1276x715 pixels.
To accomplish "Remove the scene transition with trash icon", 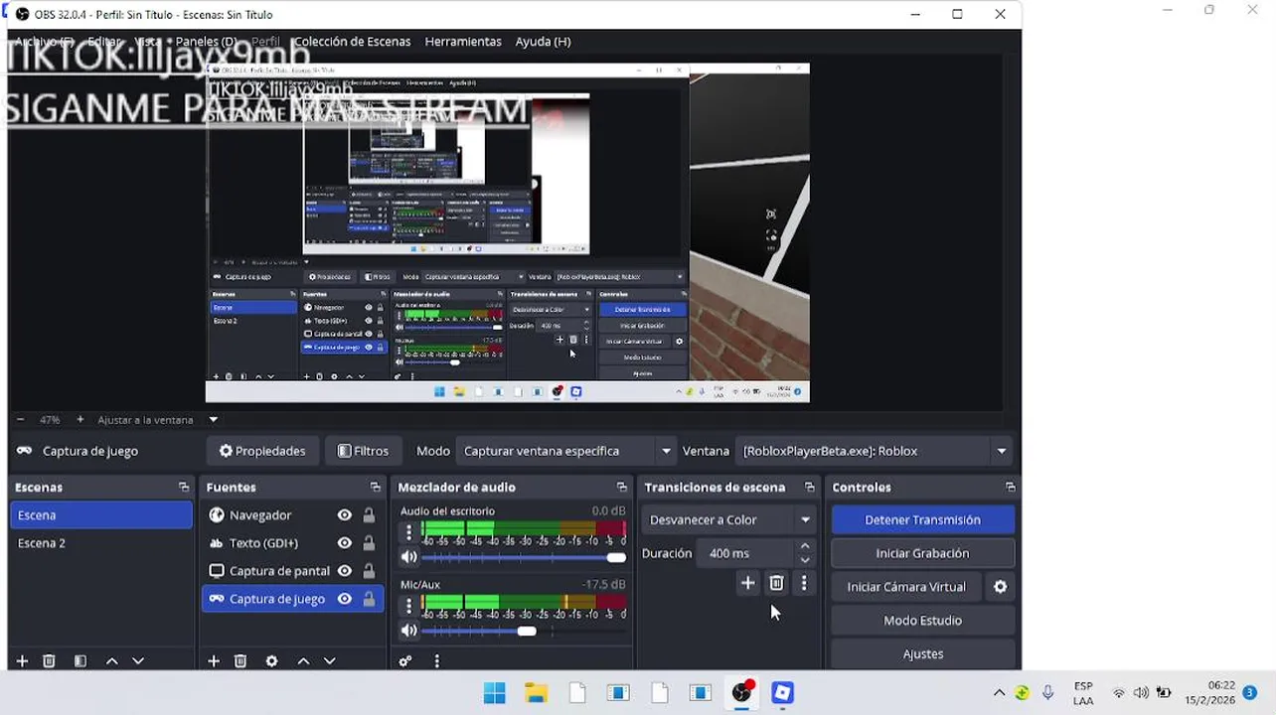I will point(777,583).
